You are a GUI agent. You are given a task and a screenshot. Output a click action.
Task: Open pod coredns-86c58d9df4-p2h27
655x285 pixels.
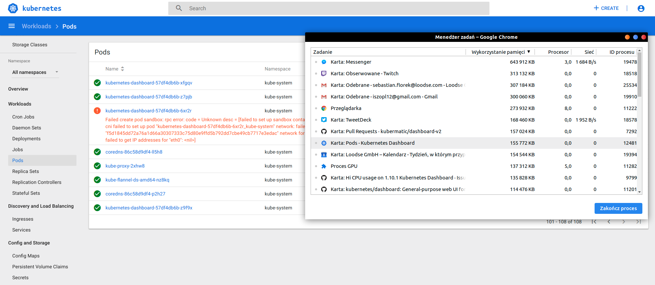(135, 194)
